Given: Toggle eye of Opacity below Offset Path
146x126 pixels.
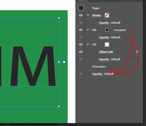Looking at the screenshot, I should (81, 59).
